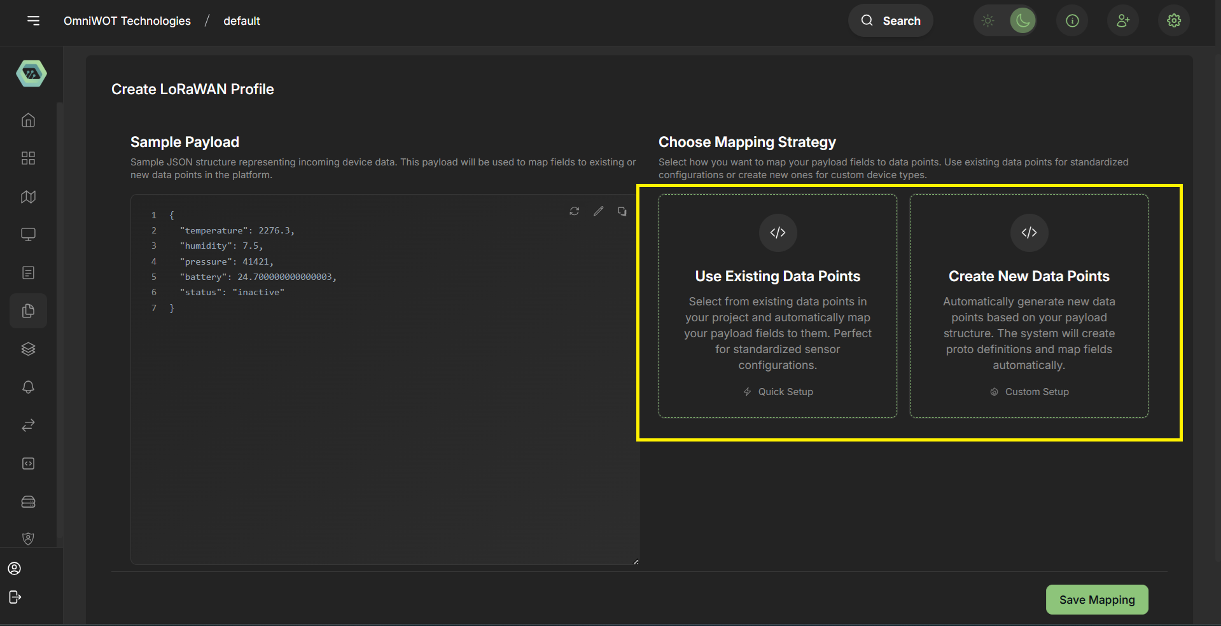
Task: Open the devices monitor panel in sidebar
Action: (28, 234)
